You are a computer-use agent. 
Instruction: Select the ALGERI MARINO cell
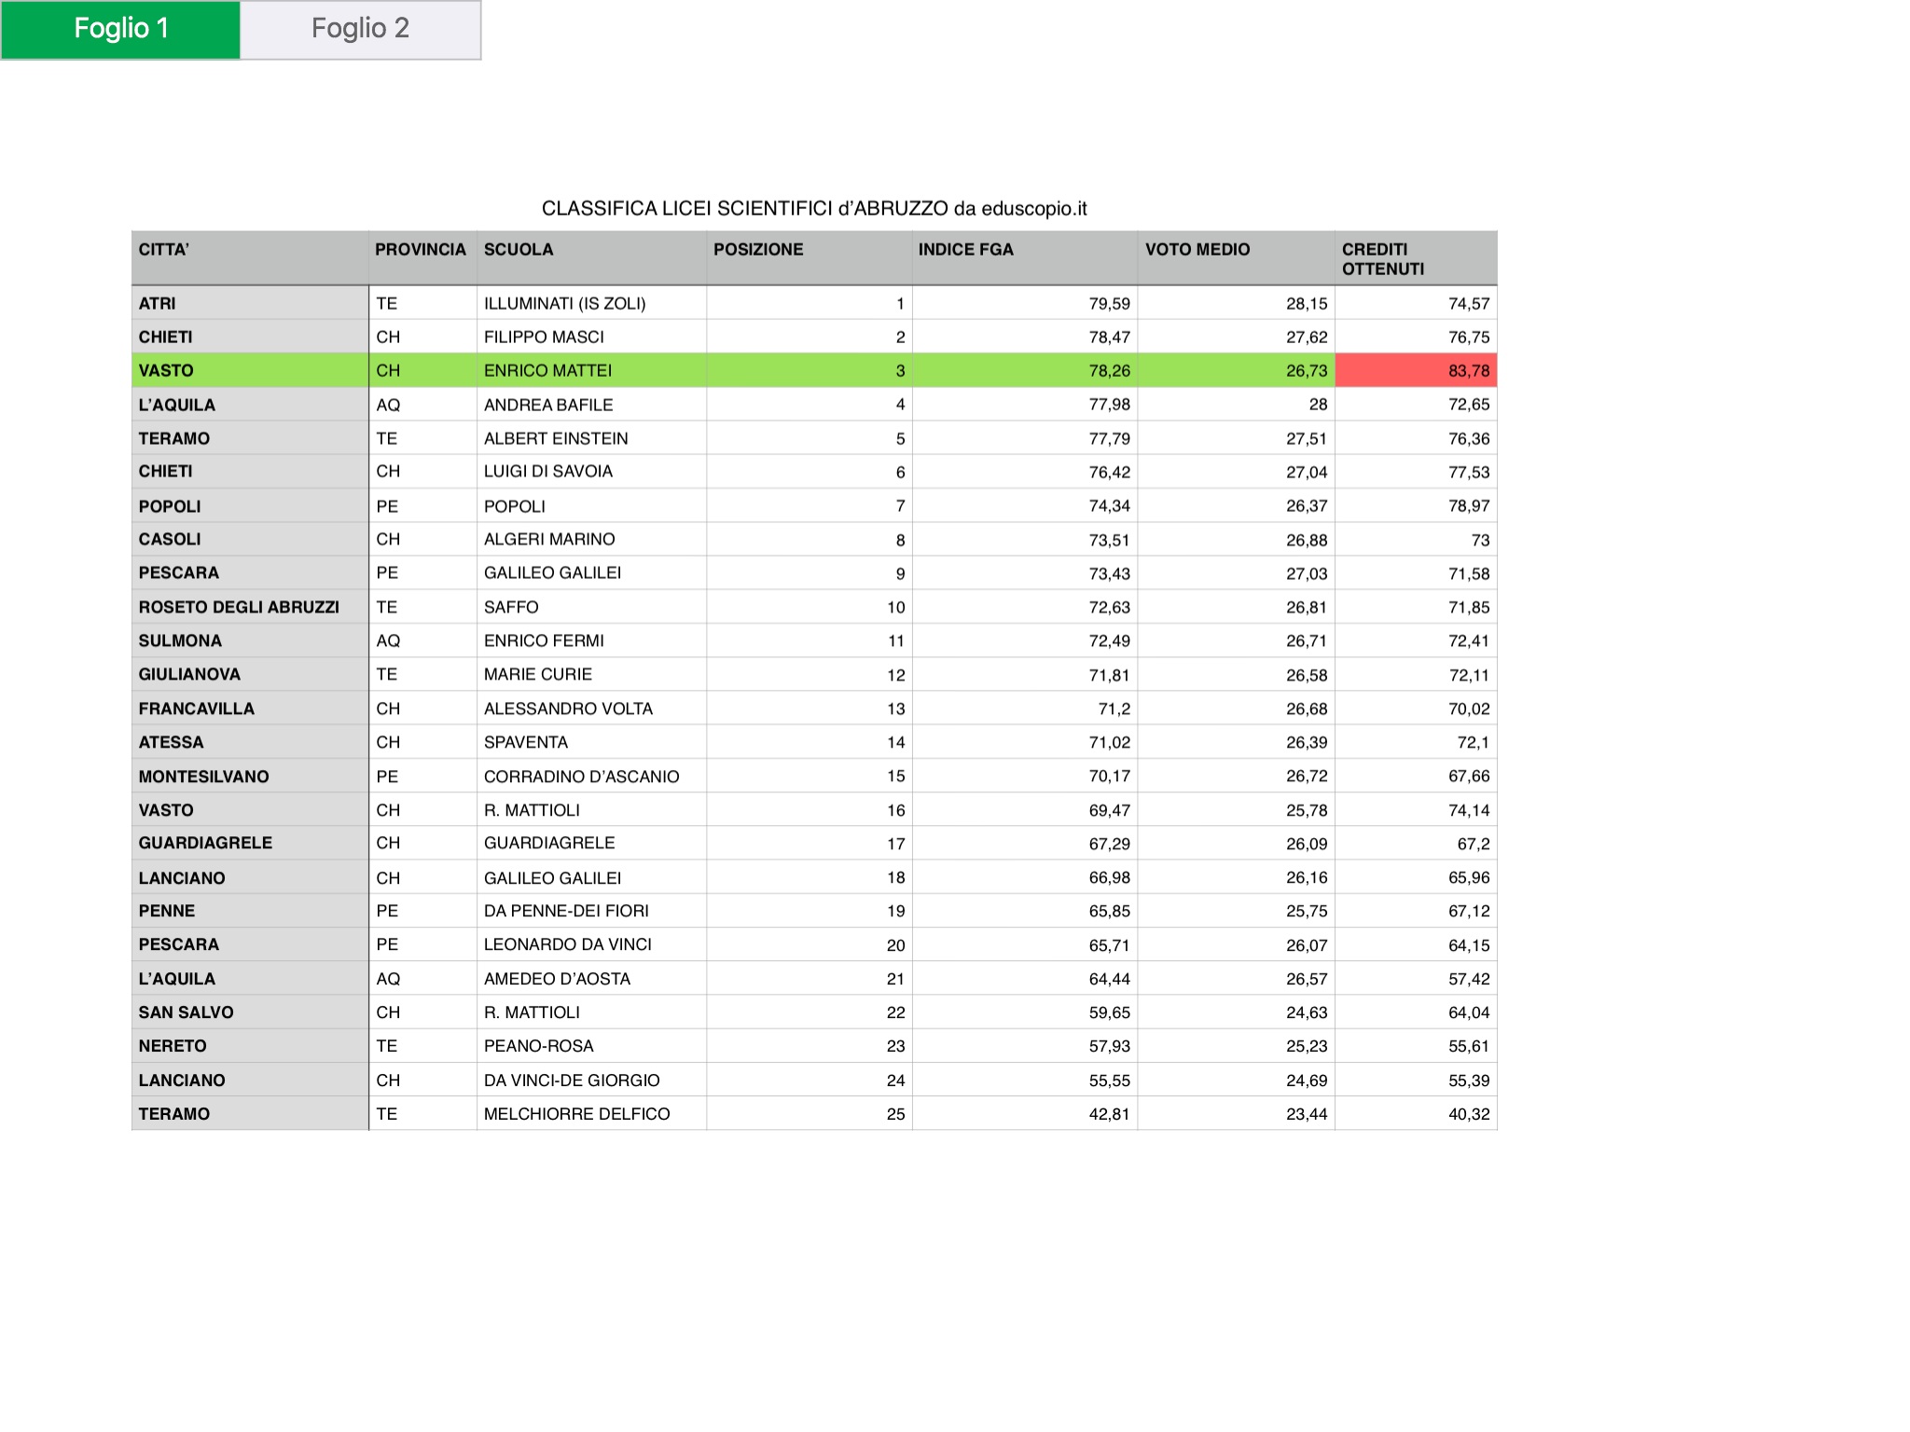pyautogui.click(x=591, y=539)
